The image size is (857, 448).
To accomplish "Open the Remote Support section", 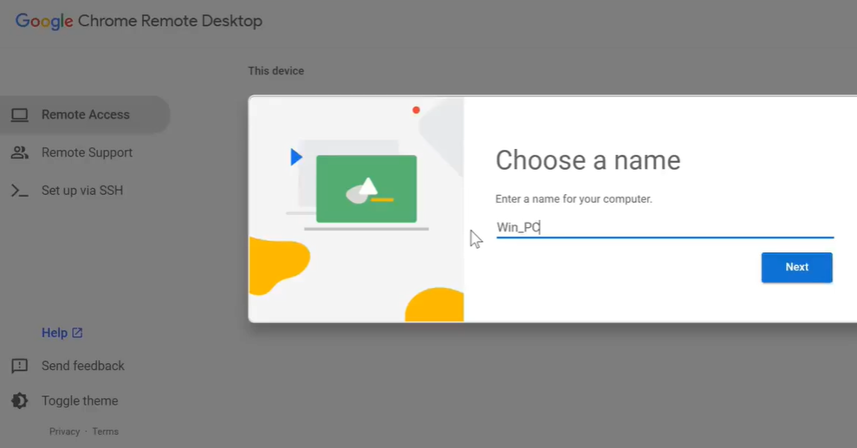I will click(x=85, y=153).
